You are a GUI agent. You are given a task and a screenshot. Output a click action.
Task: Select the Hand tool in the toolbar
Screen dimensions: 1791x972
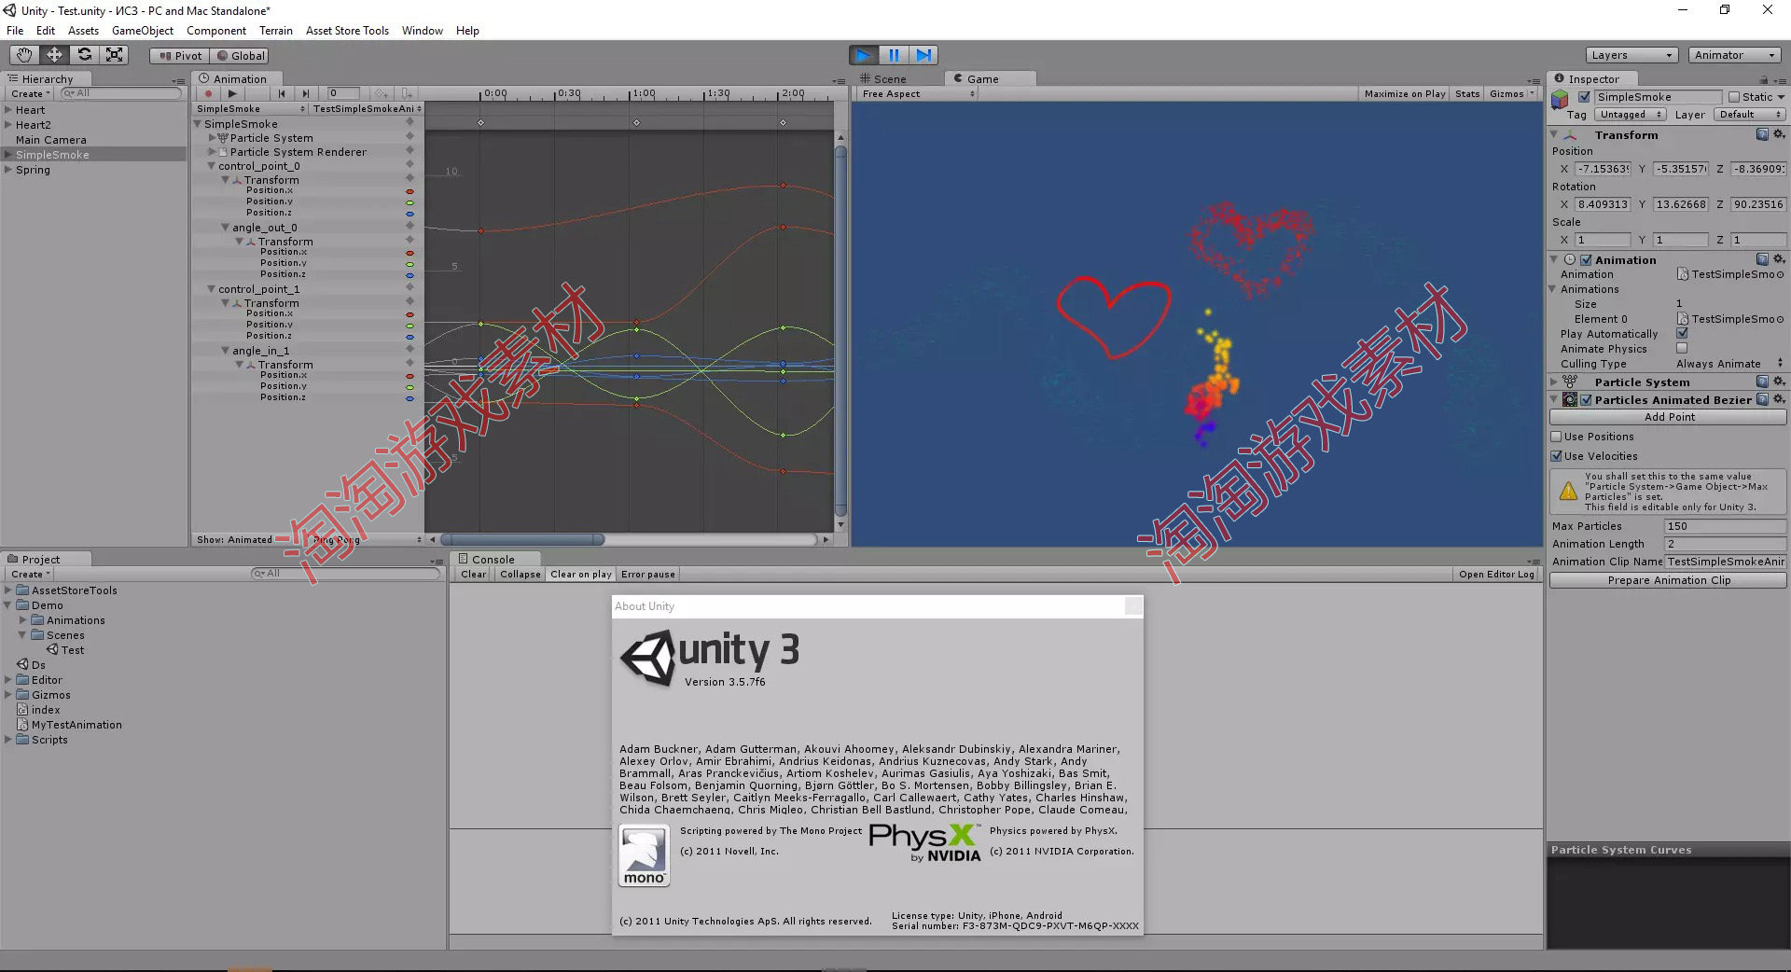tap(24, 55)
